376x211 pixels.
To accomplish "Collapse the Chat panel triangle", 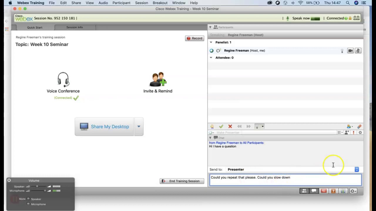I will tap(210, 138).
